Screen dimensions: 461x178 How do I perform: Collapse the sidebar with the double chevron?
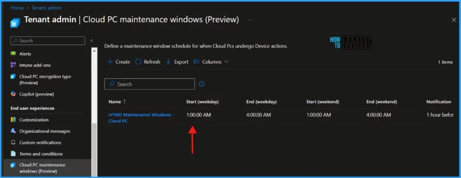point(91,41)
